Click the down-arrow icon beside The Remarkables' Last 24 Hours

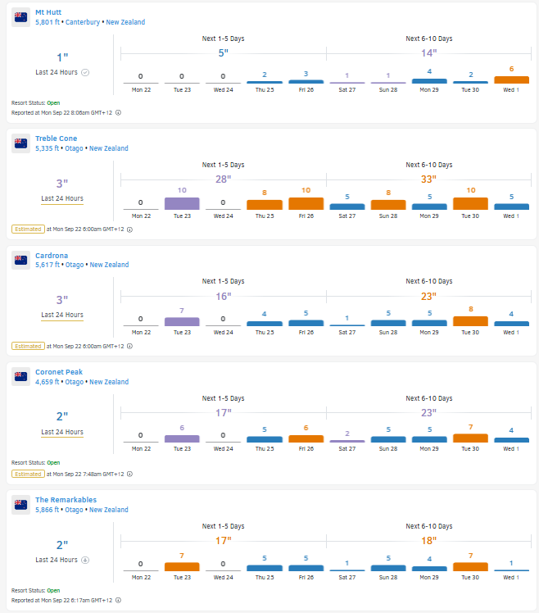click(85, 560)
